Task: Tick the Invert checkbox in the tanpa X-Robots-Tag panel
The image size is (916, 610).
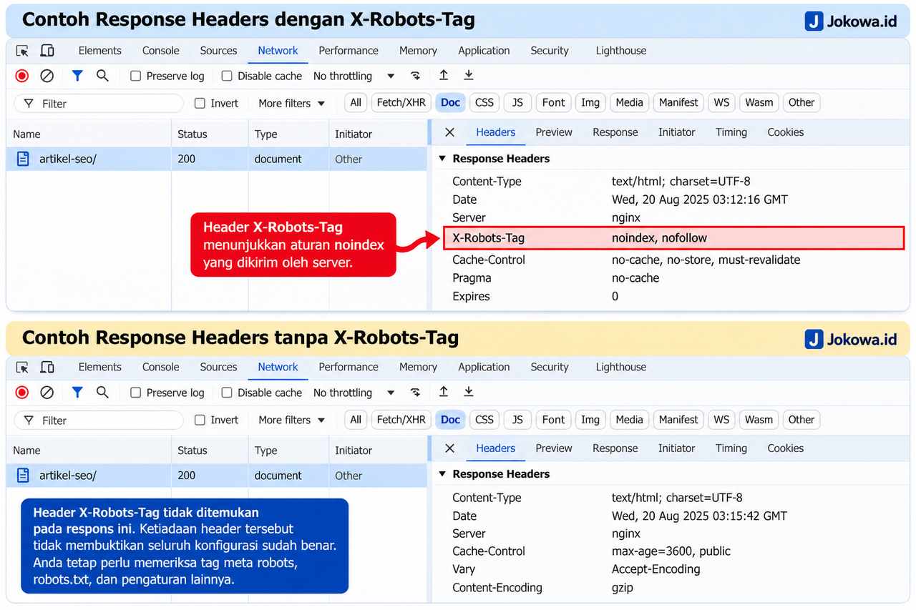Action: pyautogui.click(x=200, y=420)
